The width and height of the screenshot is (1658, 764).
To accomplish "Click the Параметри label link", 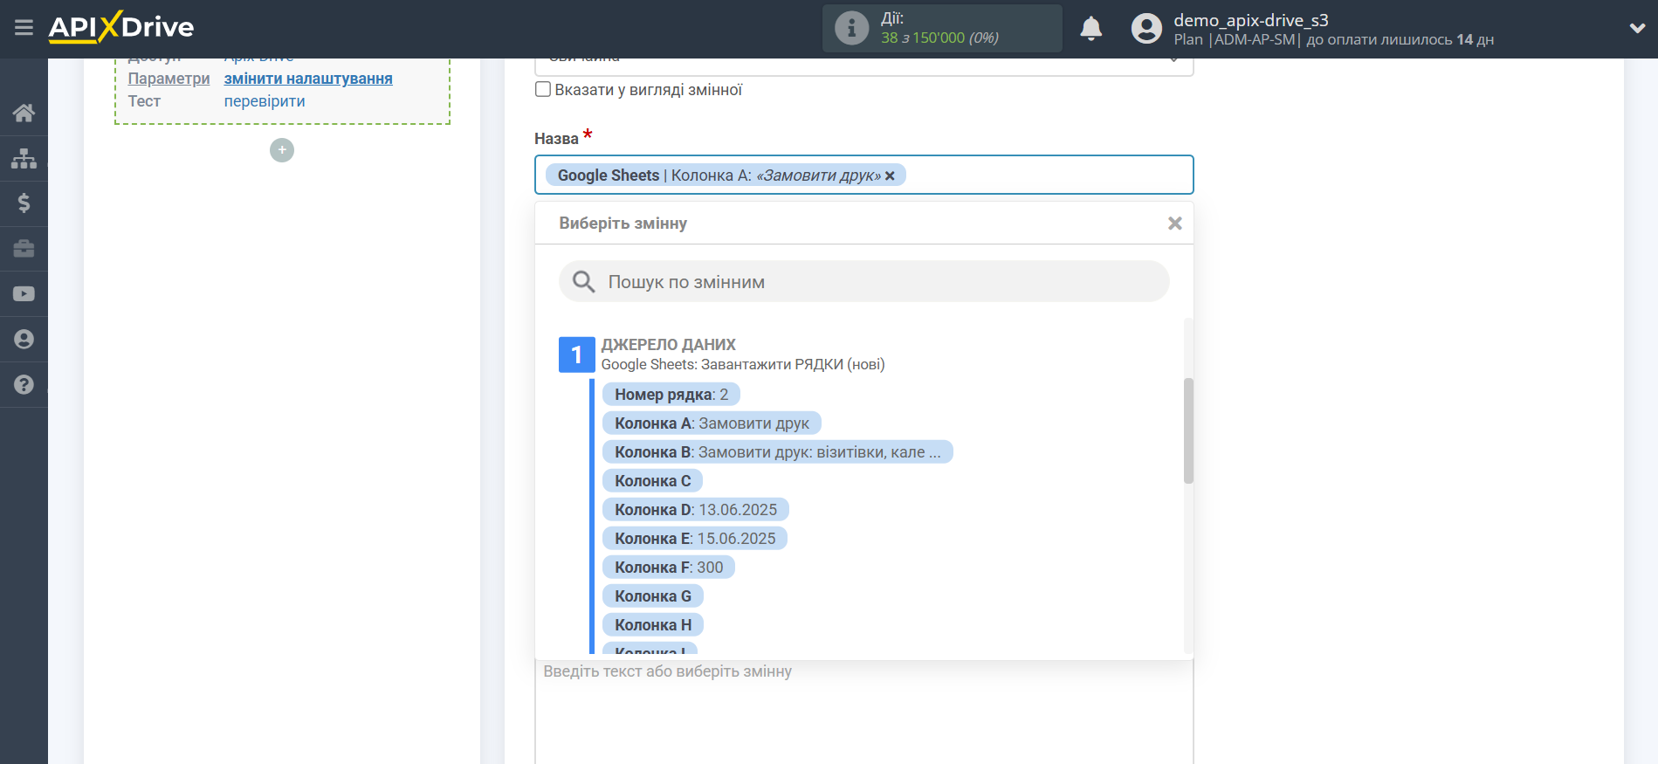I will pos(169,79).
